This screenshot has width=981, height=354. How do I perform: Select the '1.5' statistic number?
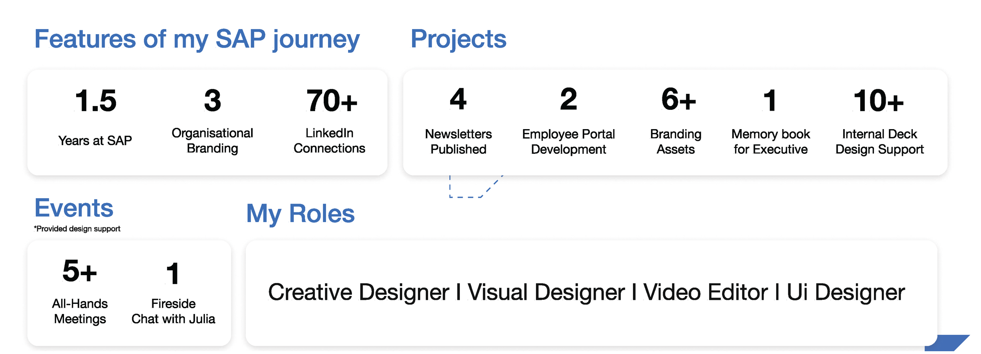(x=96, y=101)
